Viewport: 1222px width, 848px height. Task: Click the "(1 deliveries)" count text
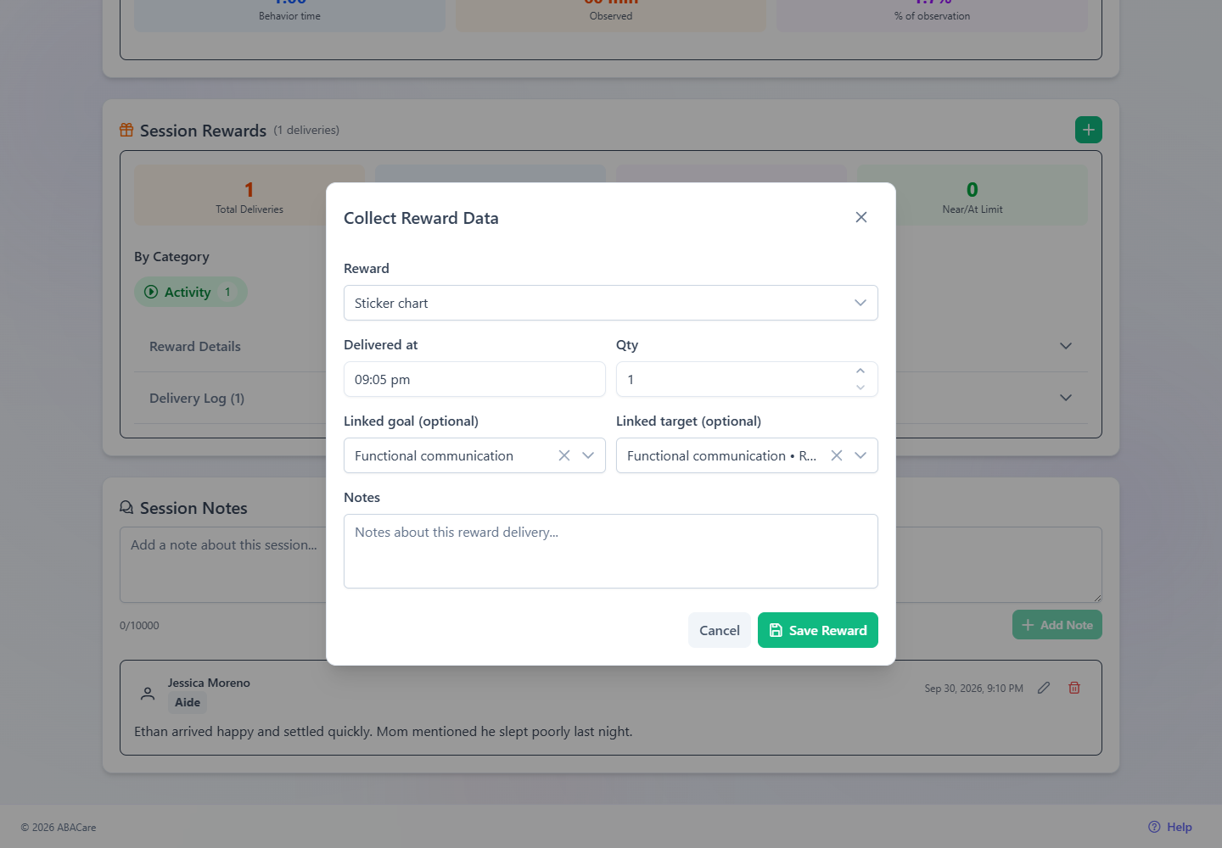point(306,130)
